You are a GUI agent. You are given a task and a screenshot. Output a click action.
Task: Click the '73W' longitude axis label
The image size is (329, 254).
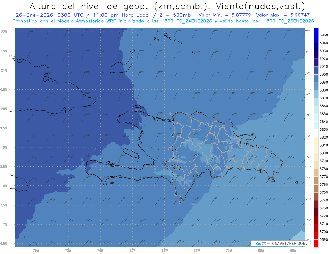pos(132,250)
